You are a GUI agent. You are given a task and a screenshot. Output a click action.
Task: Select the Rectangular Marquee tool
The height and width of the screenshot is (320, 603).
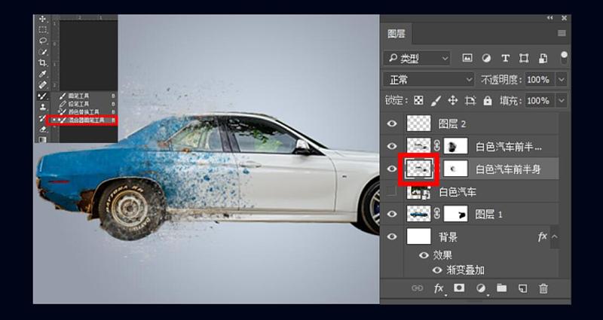pos(43,29)
